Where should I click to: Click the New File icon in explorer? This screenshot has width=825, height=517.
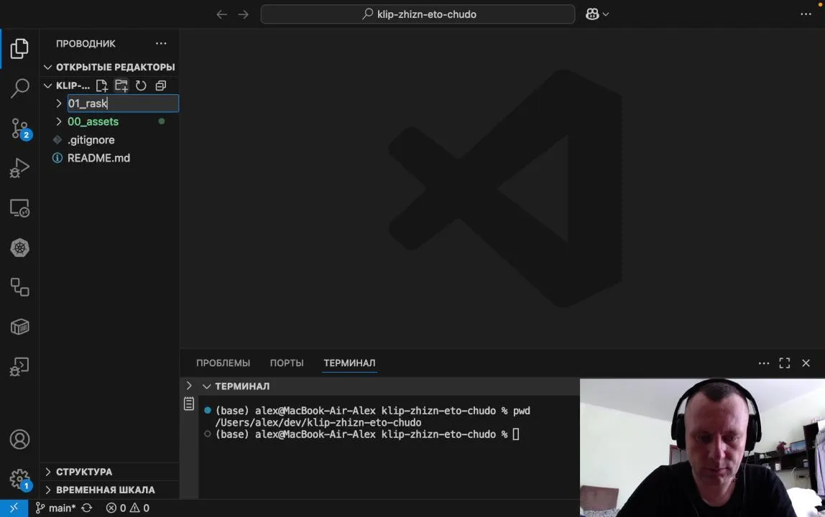[101, 85]
